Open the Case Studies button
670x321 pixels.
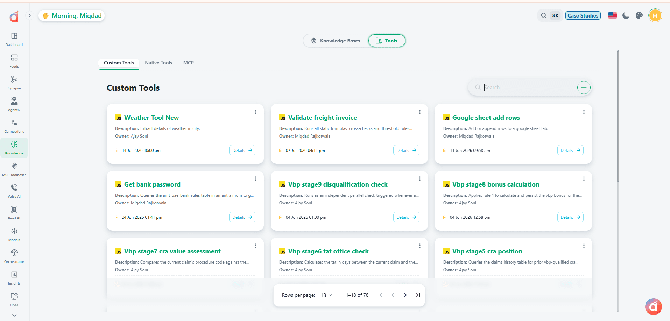pos(583,15)
